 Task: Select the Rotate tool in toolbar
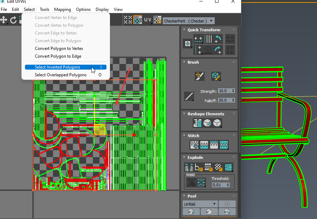click(x=13, y=20)
